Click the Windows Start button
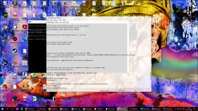 (2, 109)
